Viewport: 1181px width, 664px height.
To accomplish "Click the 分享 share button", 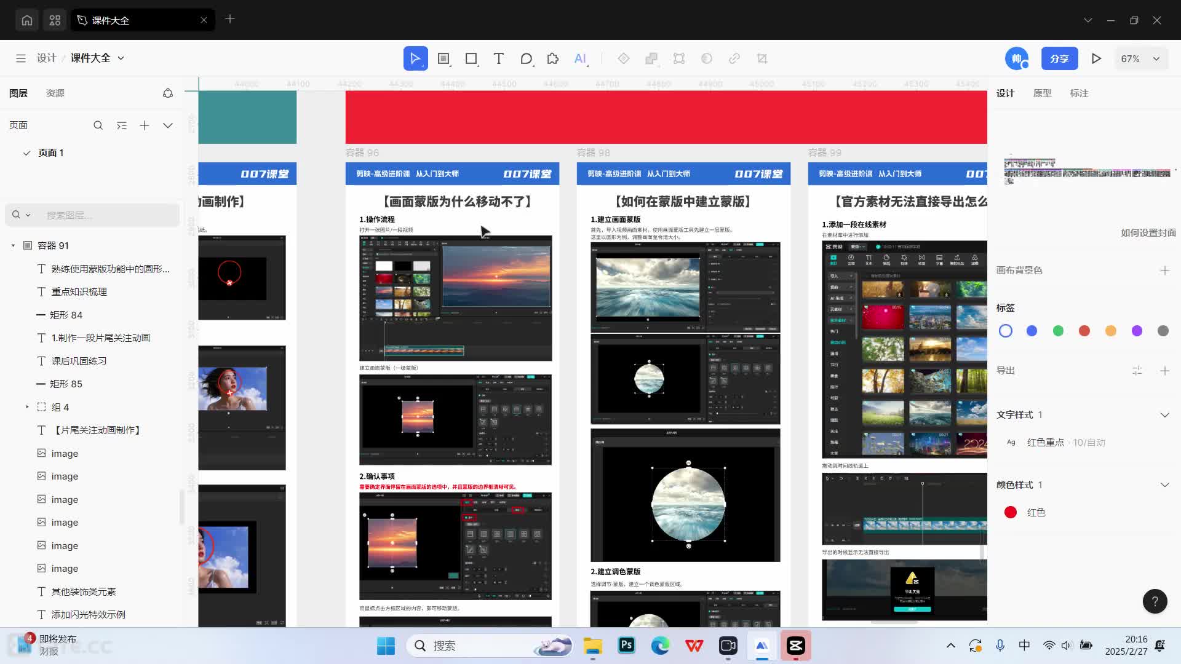I will (x=1059, y=58).
